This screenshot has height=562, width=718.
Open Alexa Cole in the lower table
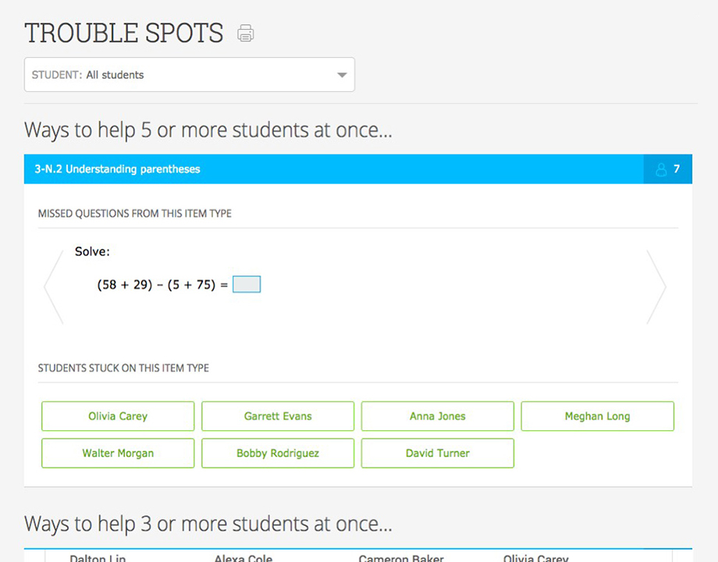click(243, 557)
